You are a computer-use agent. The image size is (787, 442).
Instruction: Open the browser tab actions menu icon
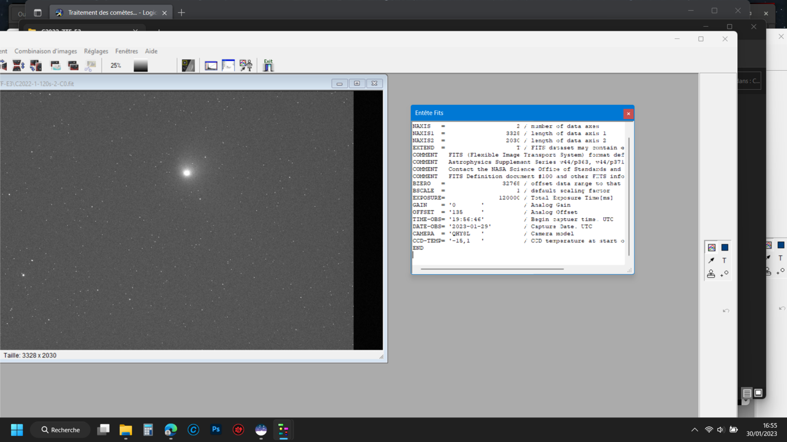pyautogui.click(x=38, y=13)
